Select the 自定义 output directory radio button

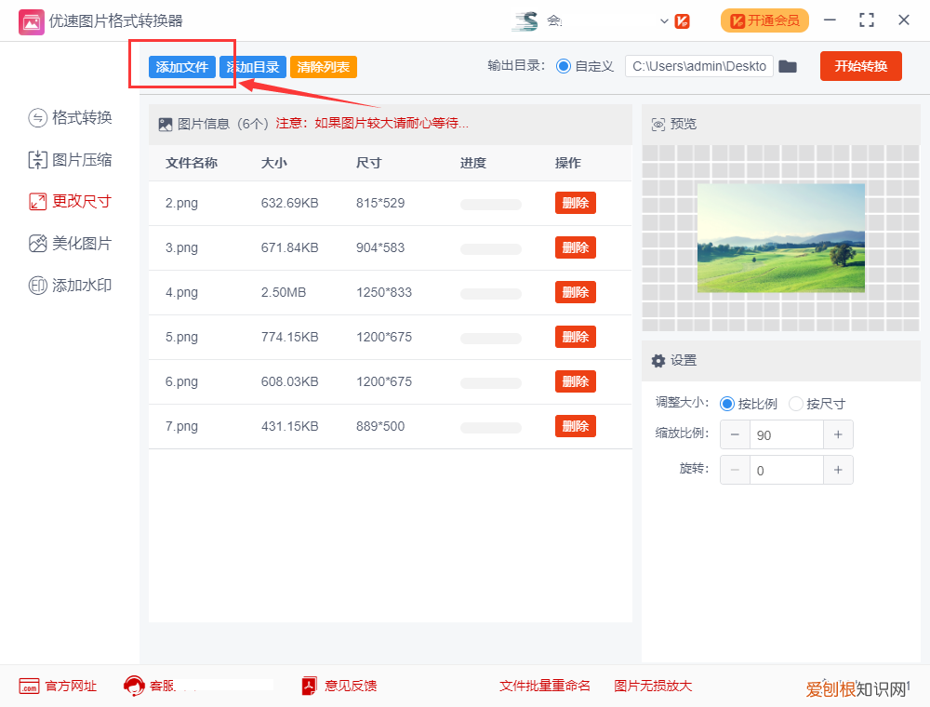[x=565, y=66]
